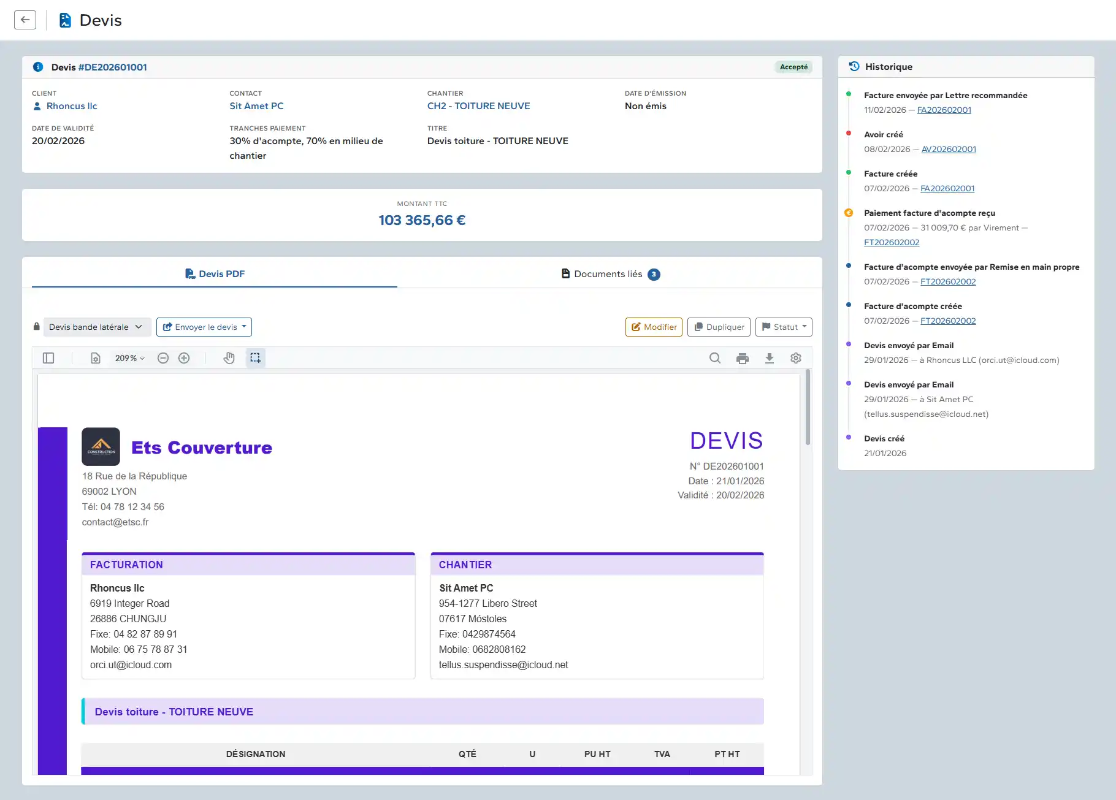Open invoice link FA202602001 from 11/02/2026

(x=944, y=110)
